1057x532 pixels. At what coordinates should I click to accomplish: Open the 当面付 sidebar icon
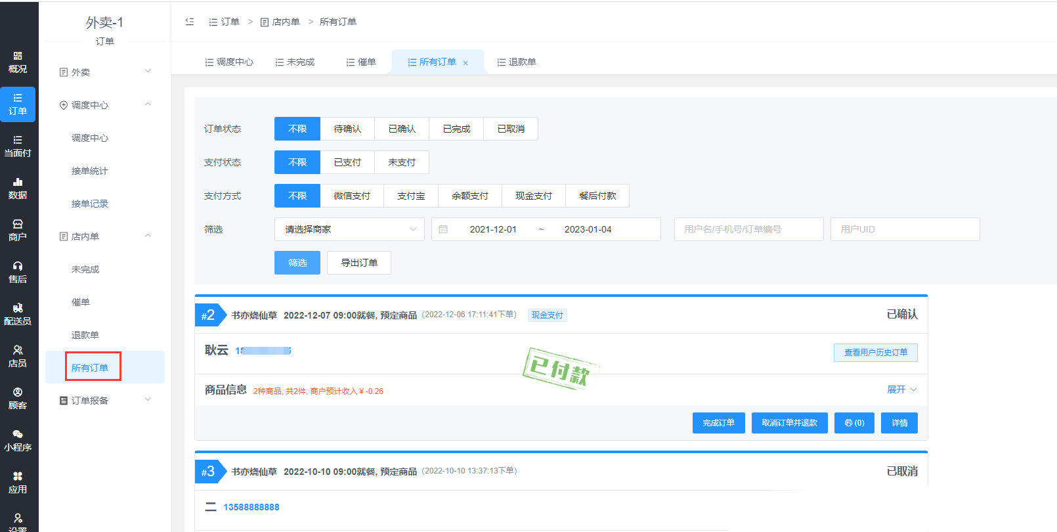point(18,146)
